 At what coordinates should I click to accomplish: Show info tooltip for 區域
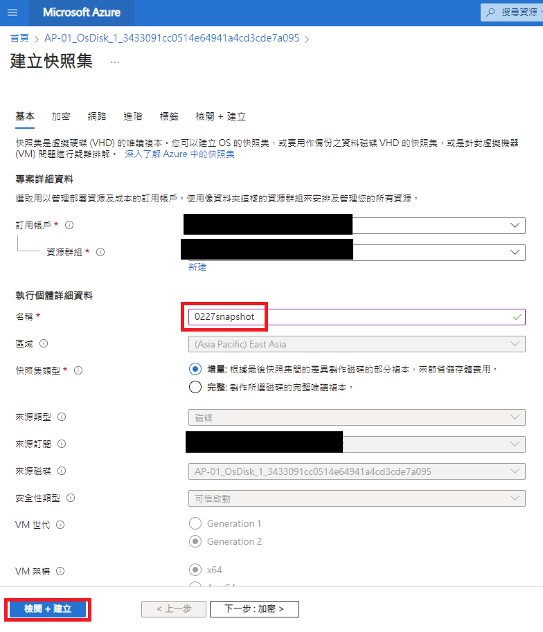coord(44,343)
